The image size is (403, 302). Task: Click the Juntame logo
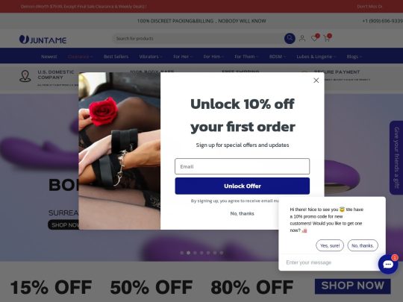tap(43, 40)
